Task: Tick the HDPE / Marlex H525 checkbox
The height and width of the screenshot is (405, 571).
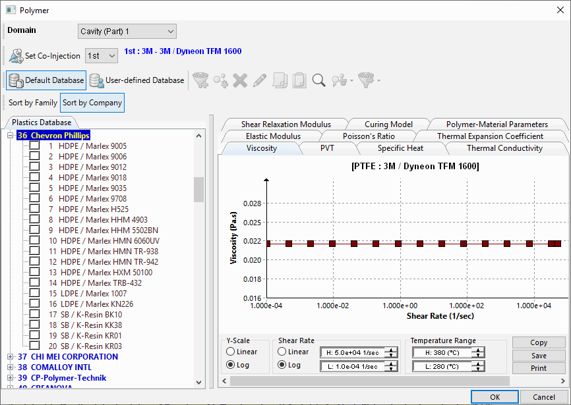Action: point(34,209)
